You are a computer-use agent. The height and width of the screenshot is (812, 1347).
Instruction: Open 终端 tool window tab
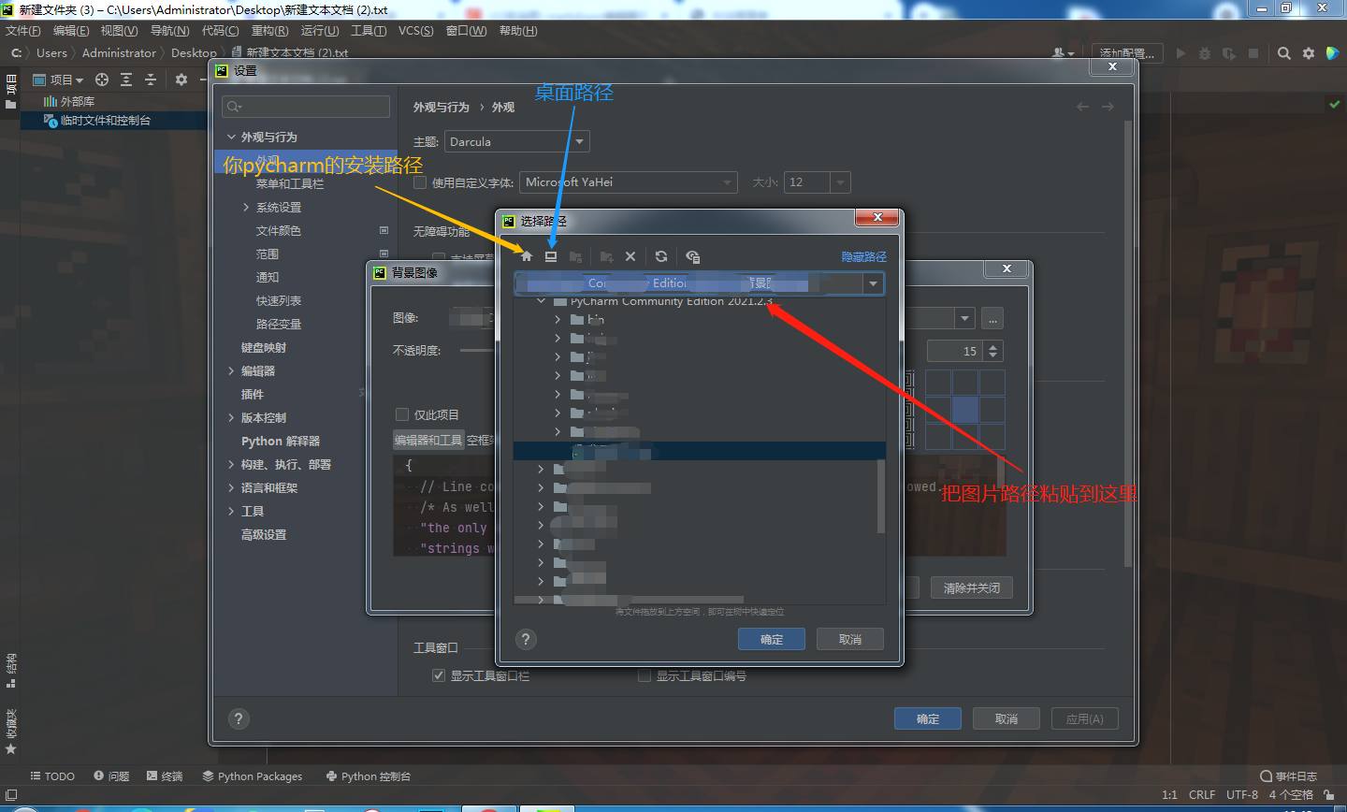pos(165,776)
